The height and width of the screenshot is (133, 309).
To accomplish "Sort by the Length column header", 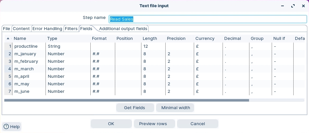I will click(150, 39).
